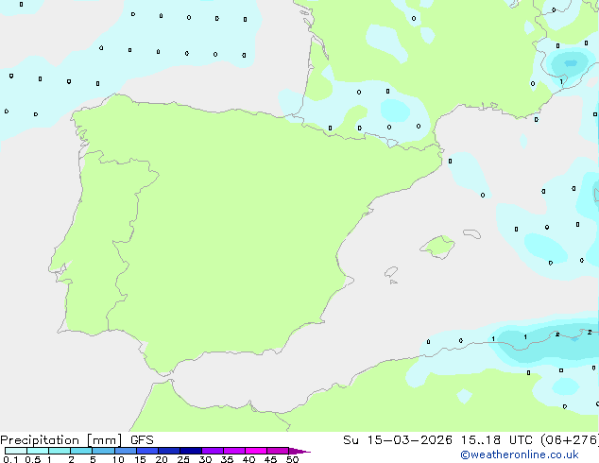Screen dimensions: 599x463
Task: Pick the 35–40 mm legend swatch
Action: click(233, 451)
